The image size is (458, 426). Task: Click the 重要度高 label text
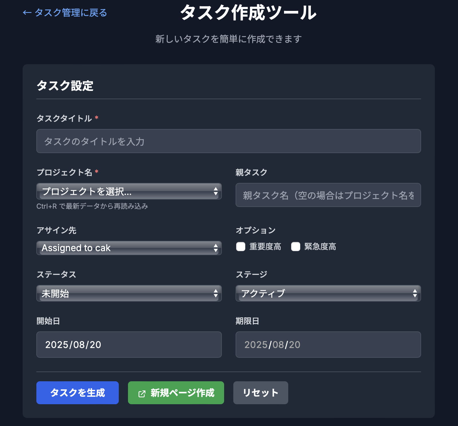[x=265, y=247]
